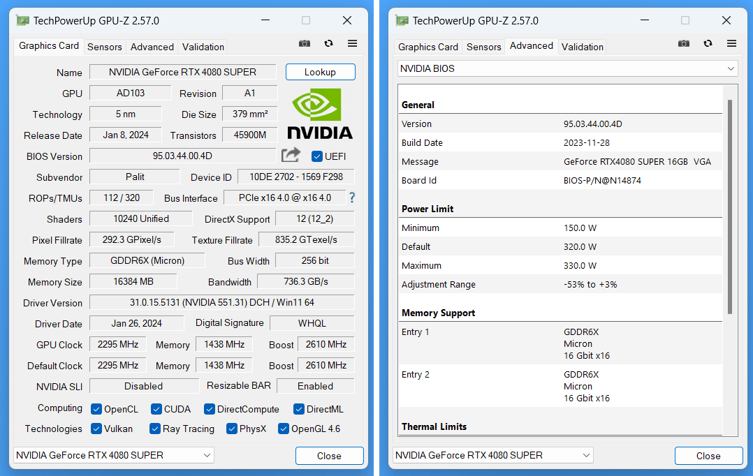753x476 pixels.
Task: Open the hamburger menu in the right GPU-Z window
Action: [732, 44]
